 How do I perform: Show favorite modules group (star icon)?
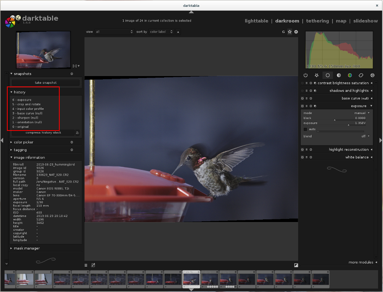click(x=316, y=75)
